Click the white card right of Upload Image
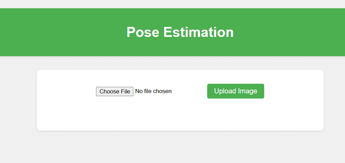345x163 pixels. click(x=294, y=91)
